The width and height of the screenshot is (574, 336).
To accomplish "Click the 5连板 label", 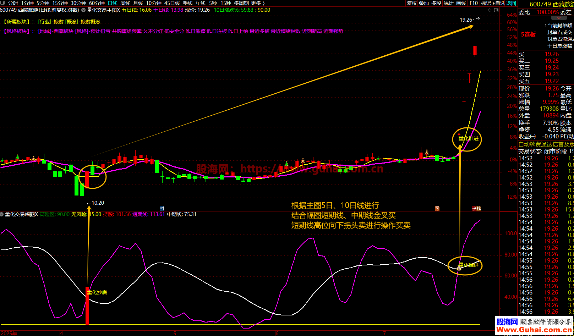I will pyautogui.click(x=529, y=34).
